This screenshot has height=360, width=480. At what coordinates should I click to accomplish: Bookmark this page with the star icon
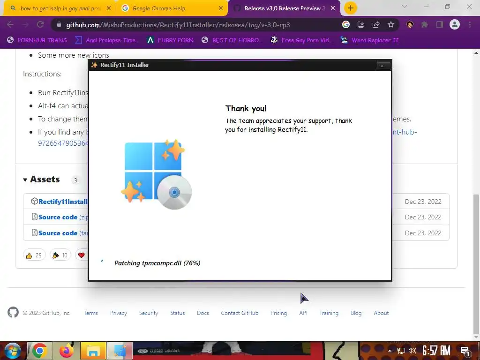[390, 24]
